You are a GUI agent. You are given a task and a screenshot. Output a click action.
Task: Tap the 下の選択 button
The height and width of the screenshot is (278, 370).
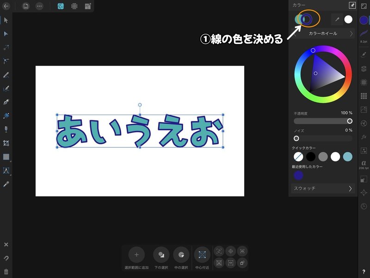point(161,254)
